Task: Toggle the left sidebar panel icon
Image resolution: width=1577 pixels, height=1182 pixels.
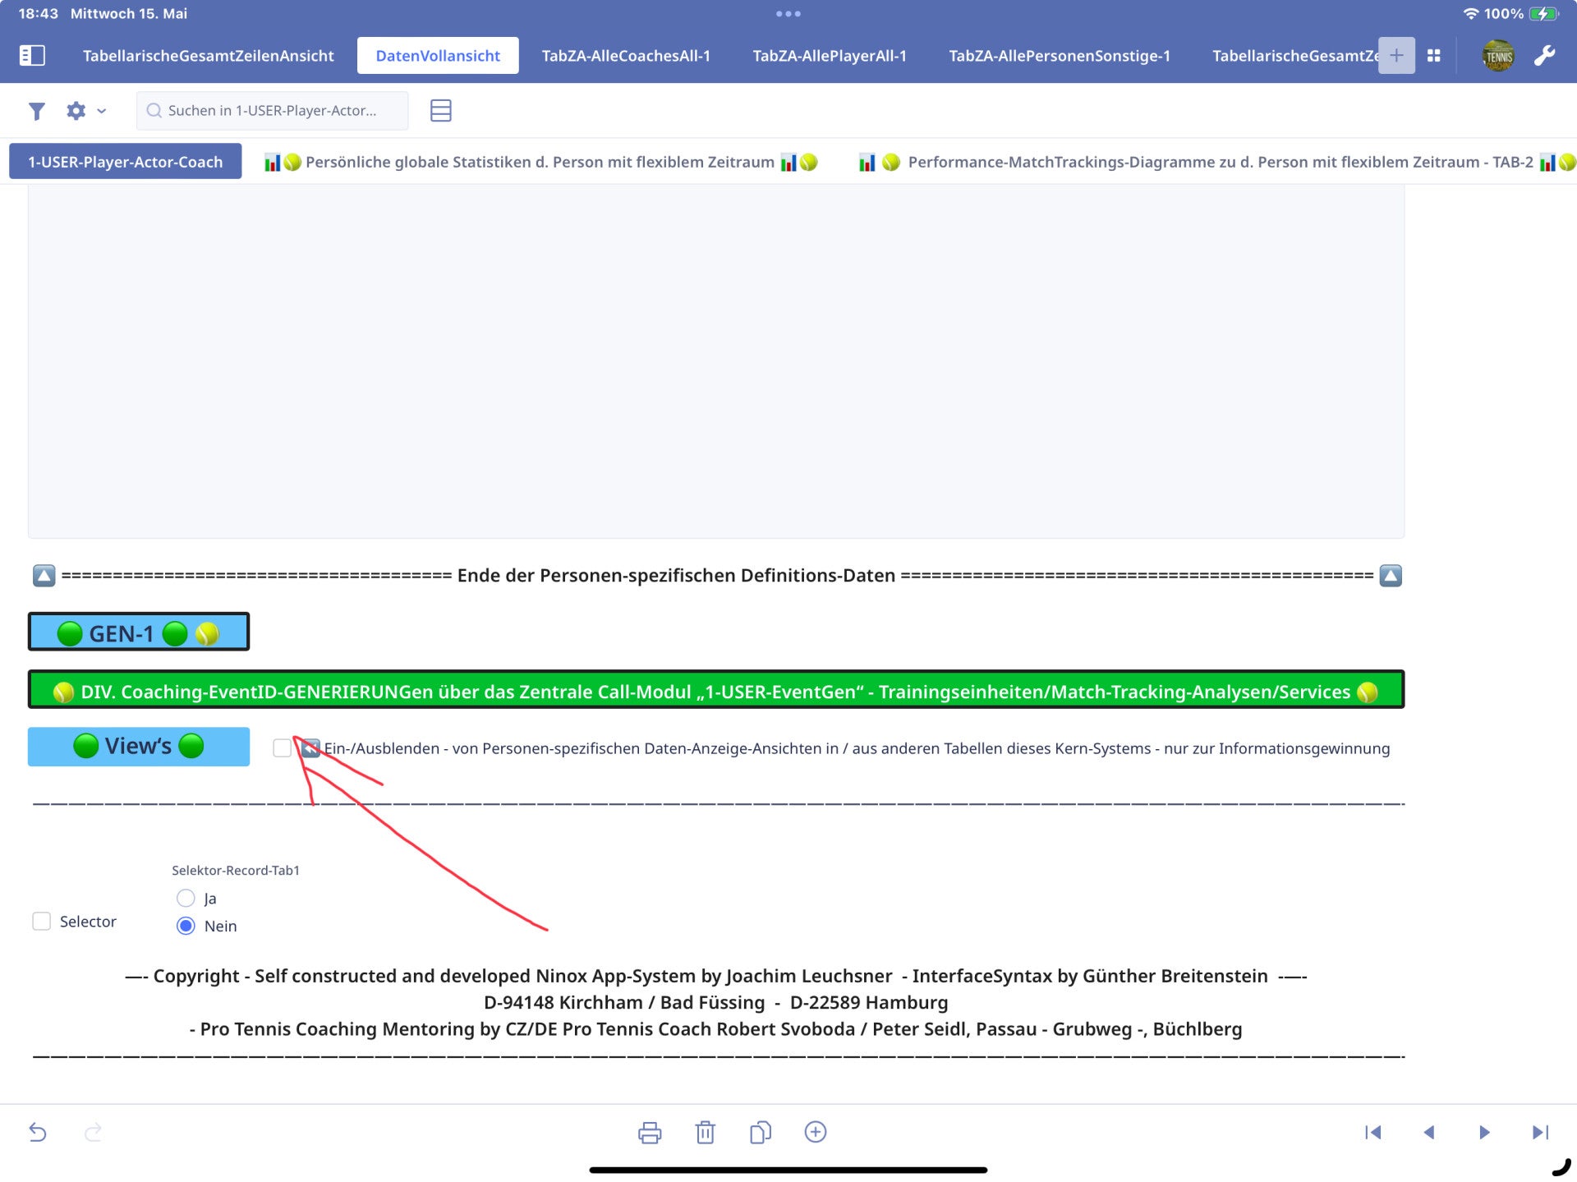Action: (32, 55)
